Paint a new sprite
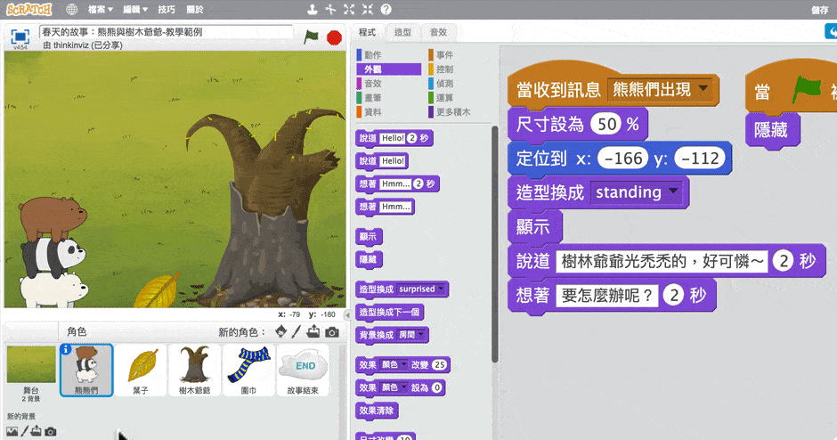 (x=297, y=331)
